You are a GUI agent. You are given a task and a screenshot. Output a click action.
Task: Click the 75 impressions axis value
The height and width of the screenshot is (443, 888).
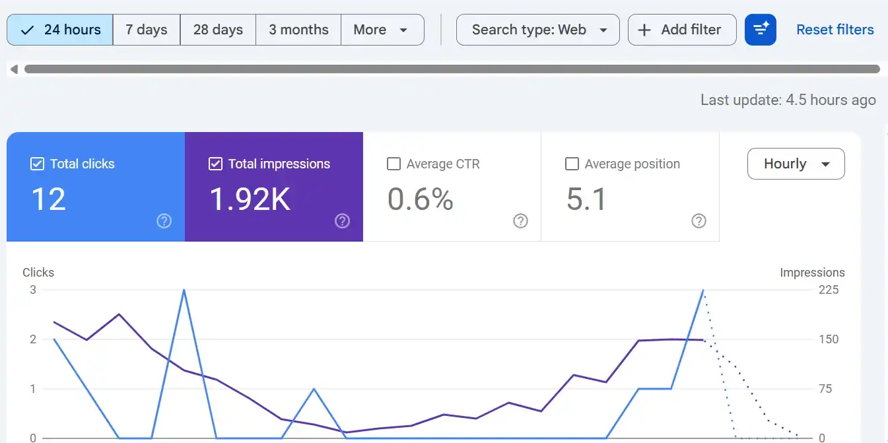point(825,389)
